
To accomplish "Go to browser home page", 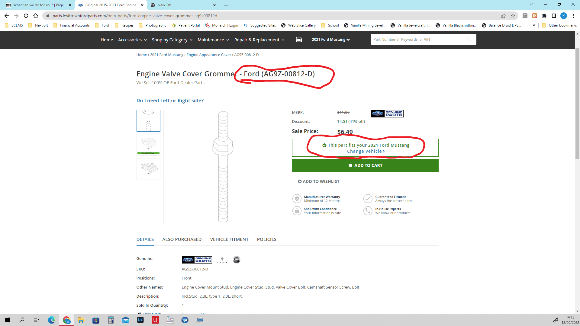I will [x=36, y=16].
